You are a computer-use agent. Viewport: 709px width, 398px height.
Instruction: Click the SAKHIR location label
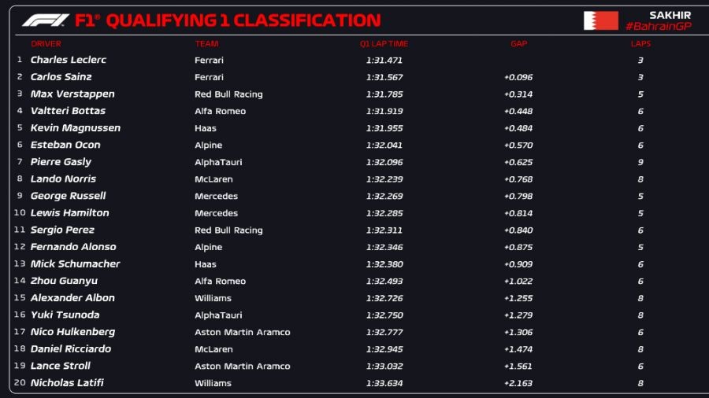(x=670, y=15)
